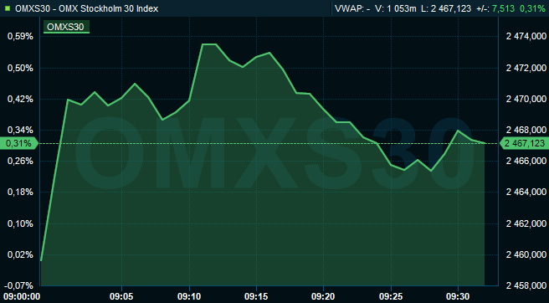Viewport: 549px width, 303px height.
Task: Click the green 0,31% left axis marker
Action: tap(19, 144)
